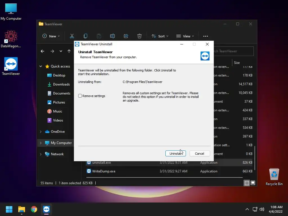Open the Recycle Bin desktop icon
The image size is (288, 216).
tap(274, 177)
